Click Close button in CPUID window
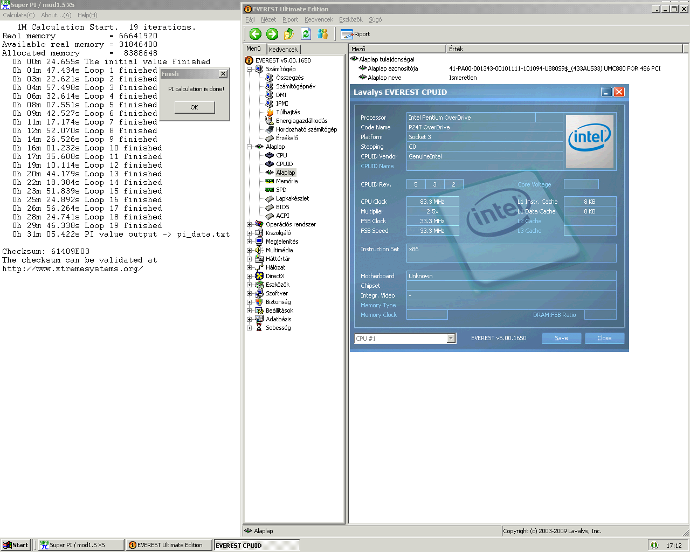This screenshot has height=552, width=690. pyautogui.click(x=604, y=338)
